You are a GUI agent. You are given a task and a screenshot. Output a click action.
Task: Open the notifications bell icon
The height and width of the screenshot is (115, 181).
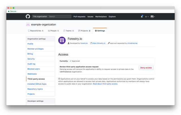point(142,16)
